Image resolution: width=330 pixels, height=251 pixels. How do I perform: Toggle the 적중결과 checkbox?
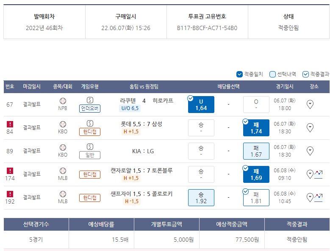click(x=305, y=74)
